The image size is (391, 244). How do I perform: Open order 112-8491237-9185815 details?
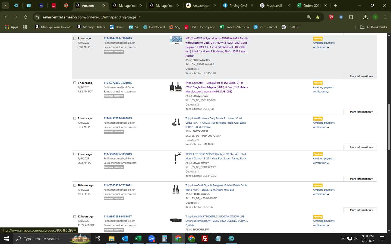(118, 118)
